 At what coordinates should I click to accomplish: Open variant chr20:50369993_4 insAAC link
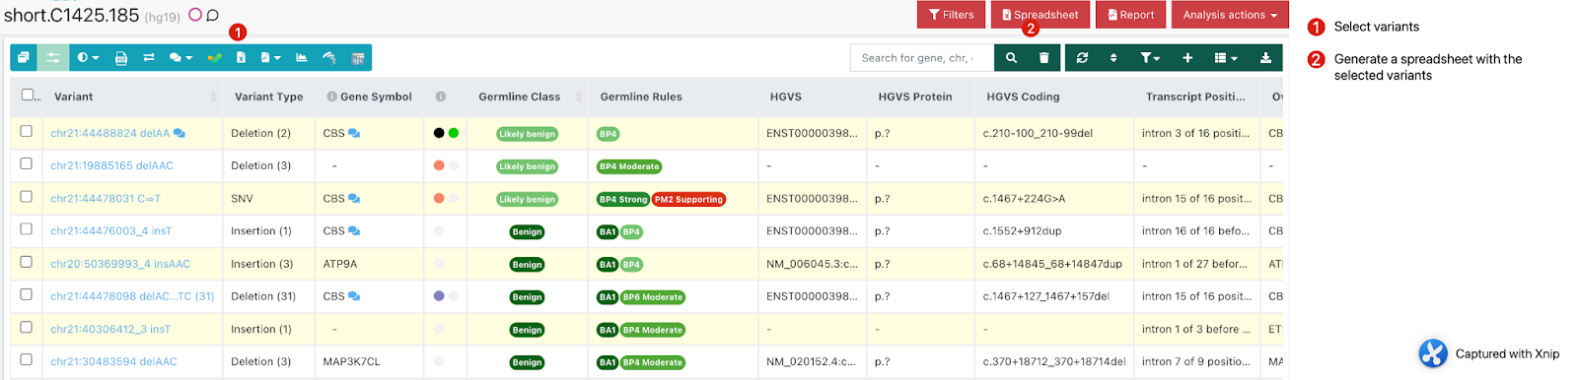(120, 264)
